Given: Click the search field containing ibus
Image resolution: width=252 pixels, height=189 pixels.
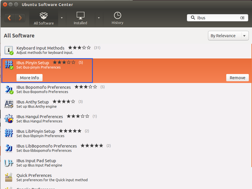Looking at the screenshot, I should [218, 18].
